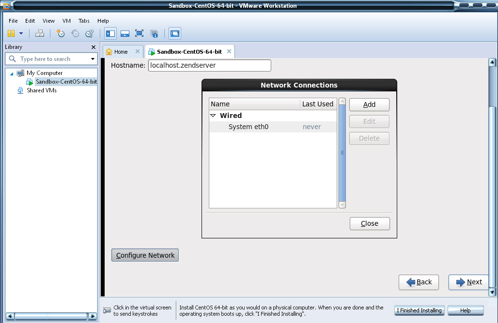Click the pause (suspend) VM icon

tap(11, 33)
